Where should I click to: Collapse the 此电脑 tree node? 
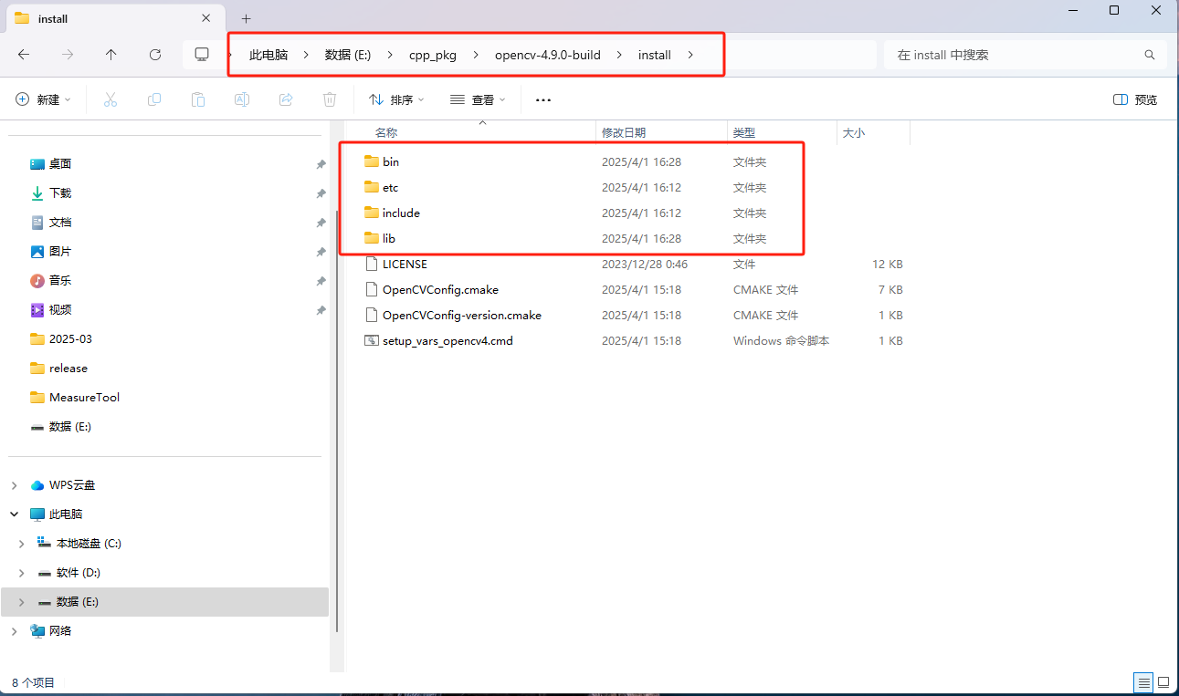pyautogui.click(x=15, y=514)
